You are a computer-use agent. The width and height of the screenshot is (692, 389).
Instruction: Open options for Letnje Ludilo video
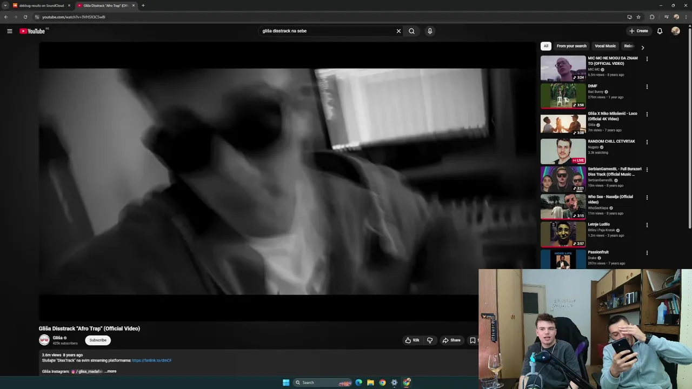point(647,225)
